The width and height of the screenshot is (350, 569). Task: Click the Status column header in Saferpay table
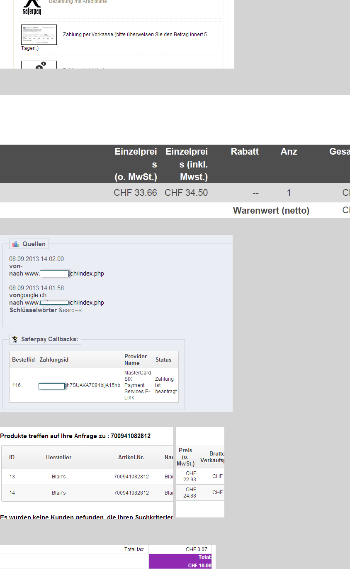163,360
